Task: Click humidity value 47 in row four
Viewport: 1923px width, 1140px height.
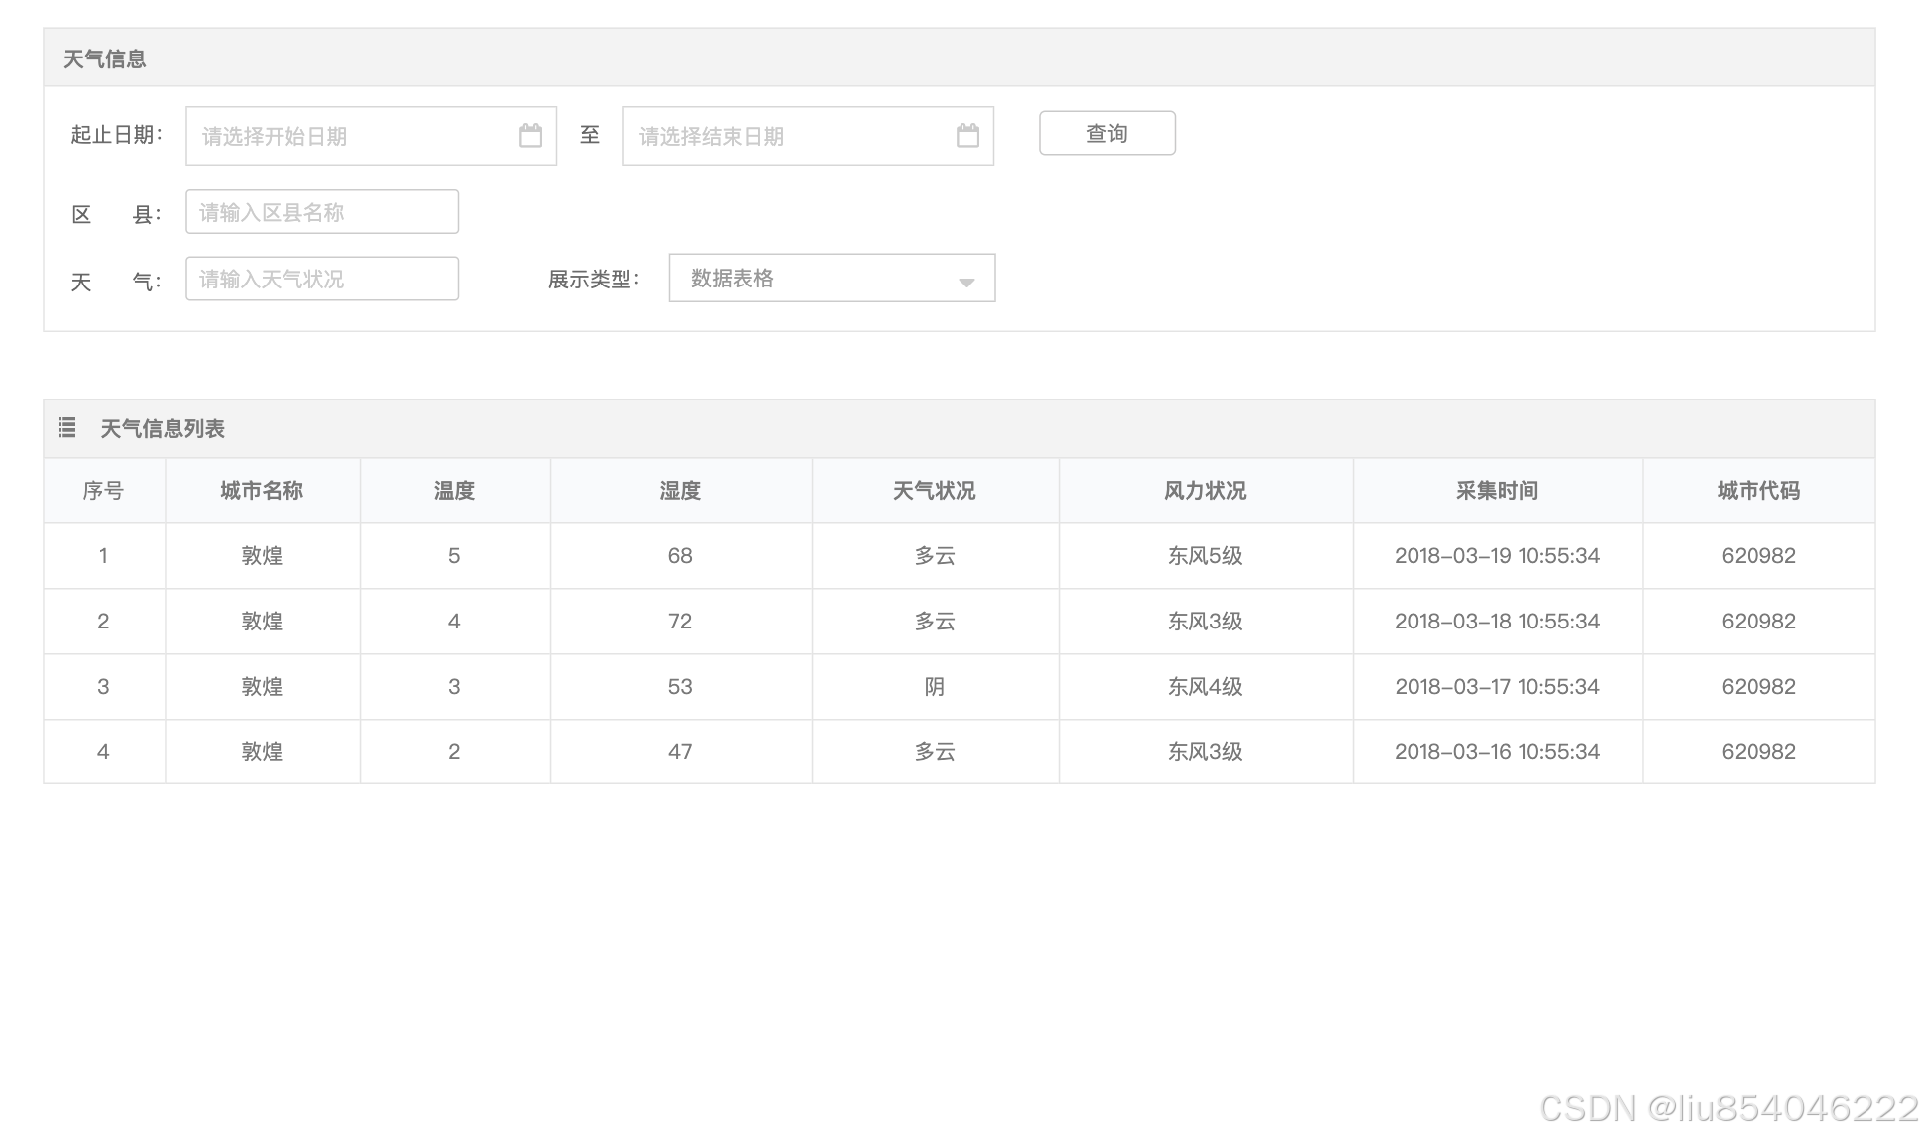Action: (680, 752)
